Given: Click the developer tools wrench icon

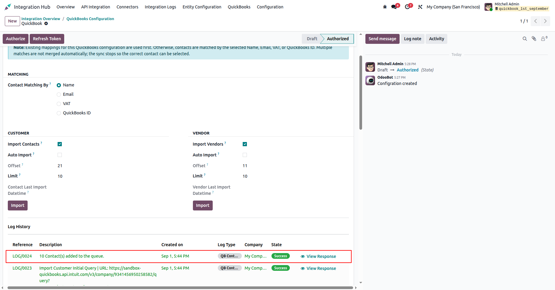Looking at the screenshot, I should (420, 7).
